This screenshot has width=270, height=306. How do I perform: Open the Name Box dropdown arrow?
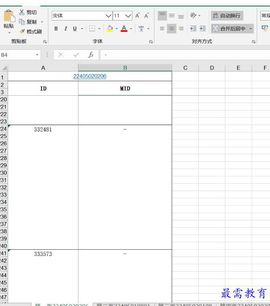coord(37,55)
